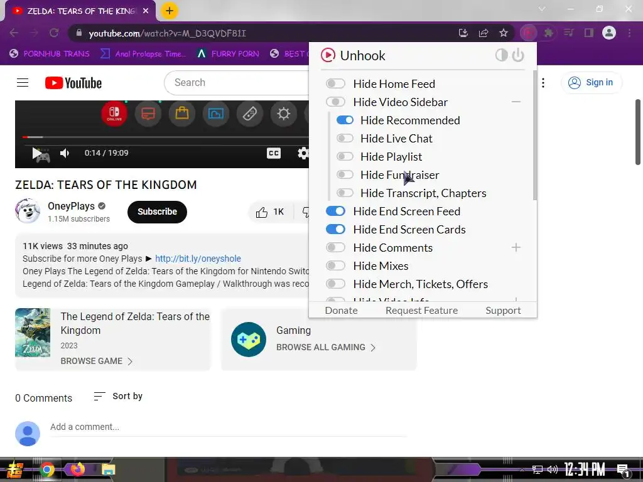The width and height of the screenshot is (643, 482).
Task: Open system volume tray icon
Action: [x=553, y=469]
